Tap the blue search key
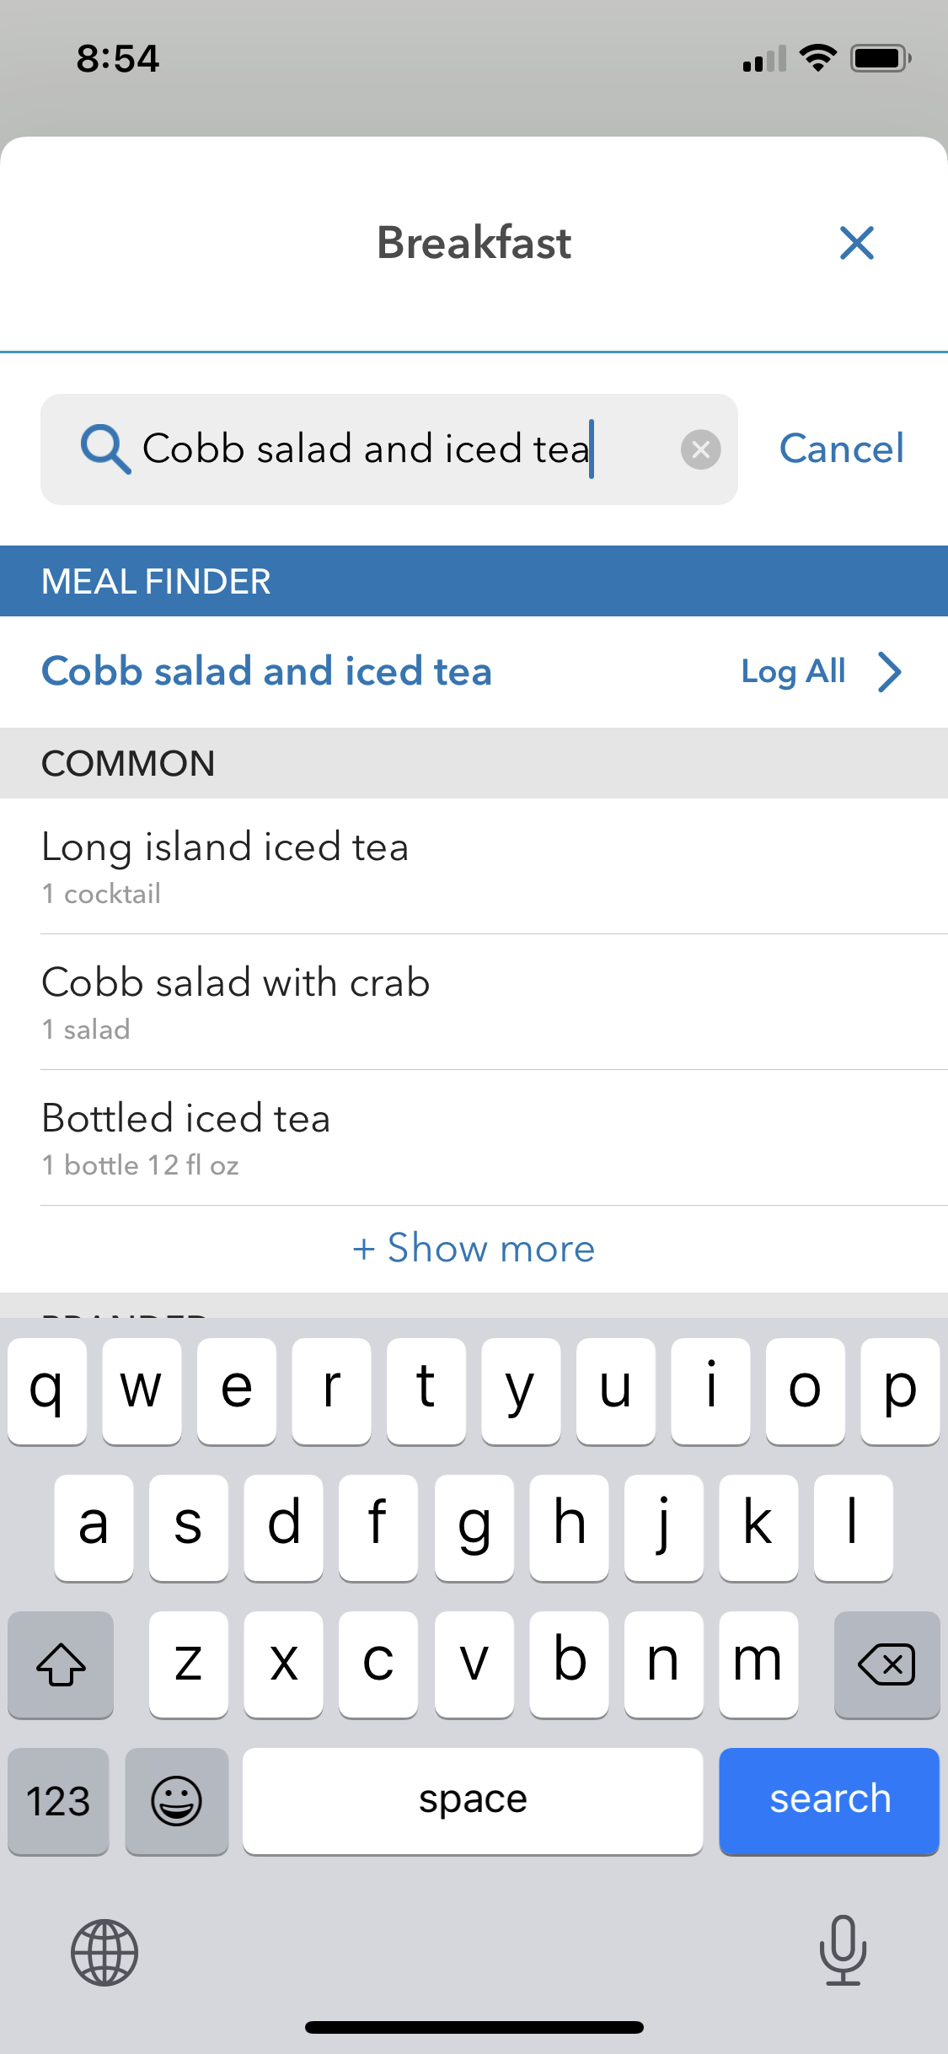Screen dimensions: 948x2054 pyautogui.click(x=829, y=1801)
